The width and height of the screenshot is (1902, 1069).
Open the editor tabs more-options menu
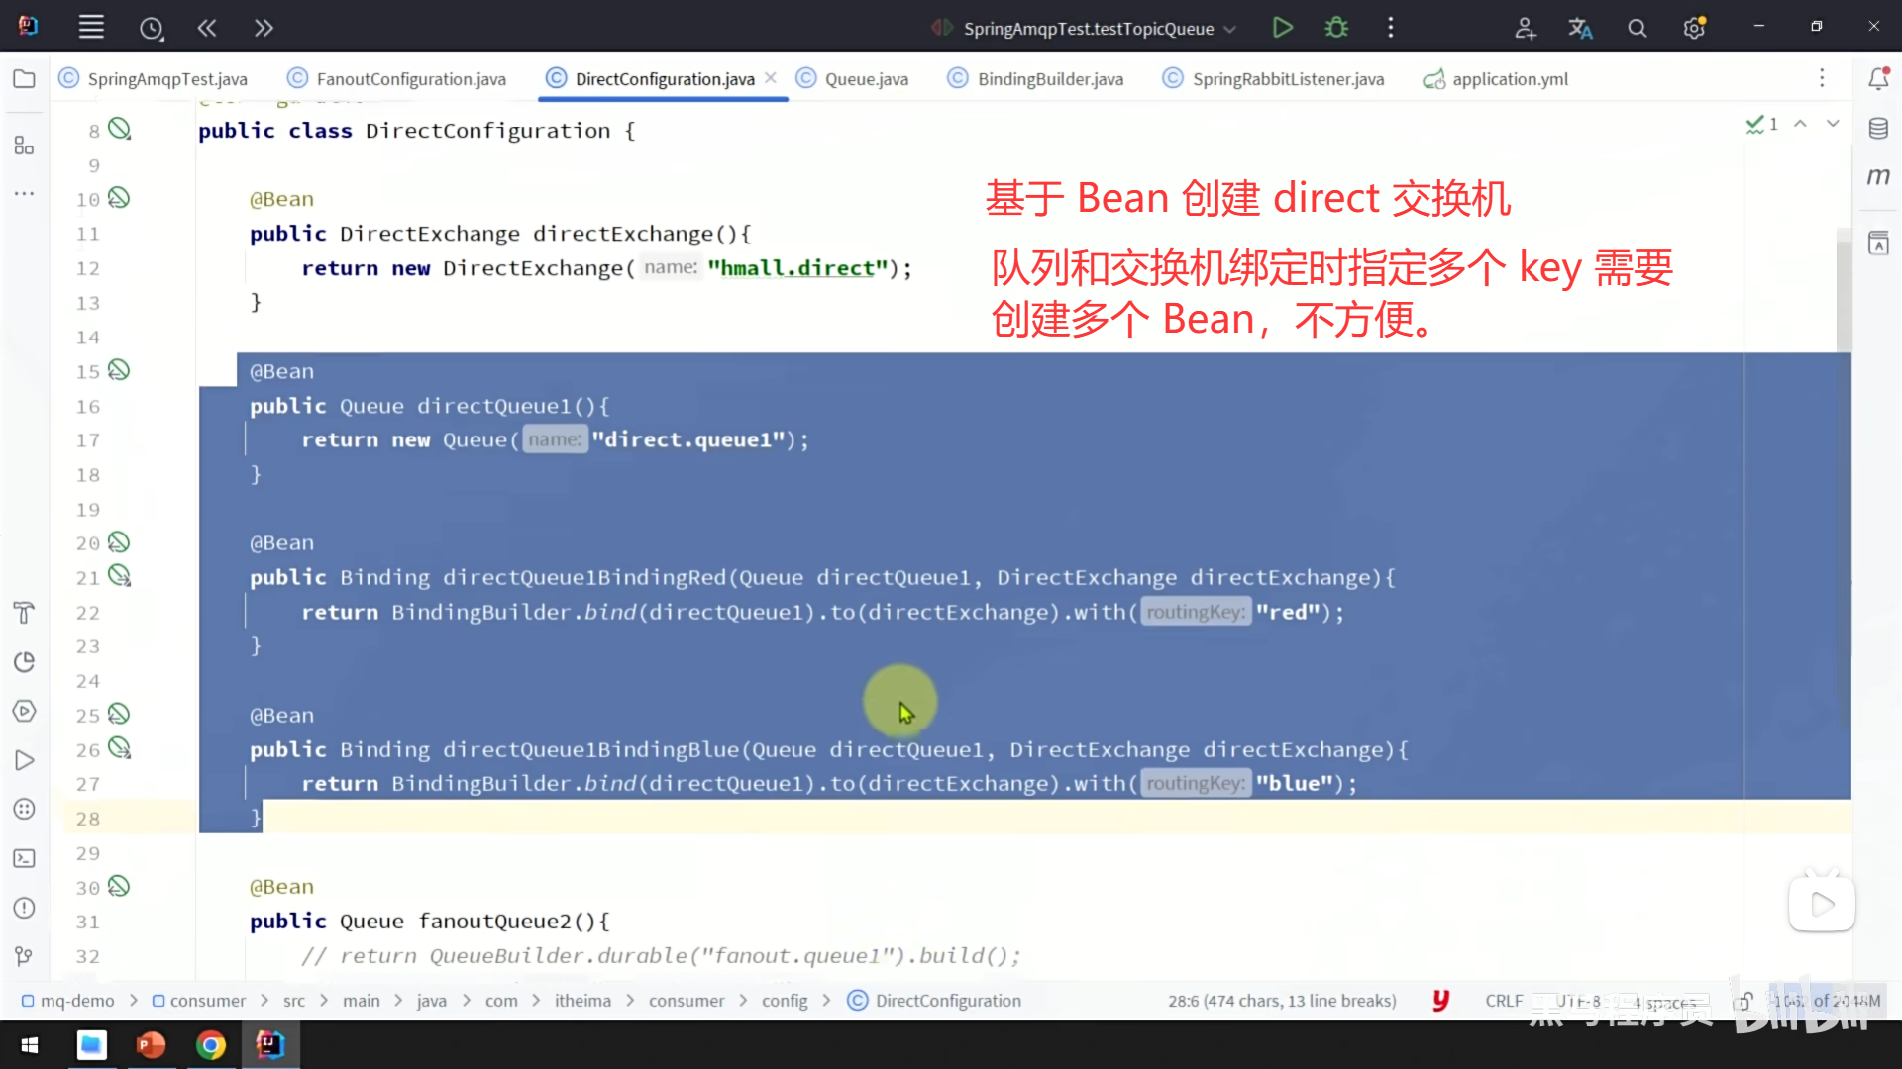coord(1821,78)
